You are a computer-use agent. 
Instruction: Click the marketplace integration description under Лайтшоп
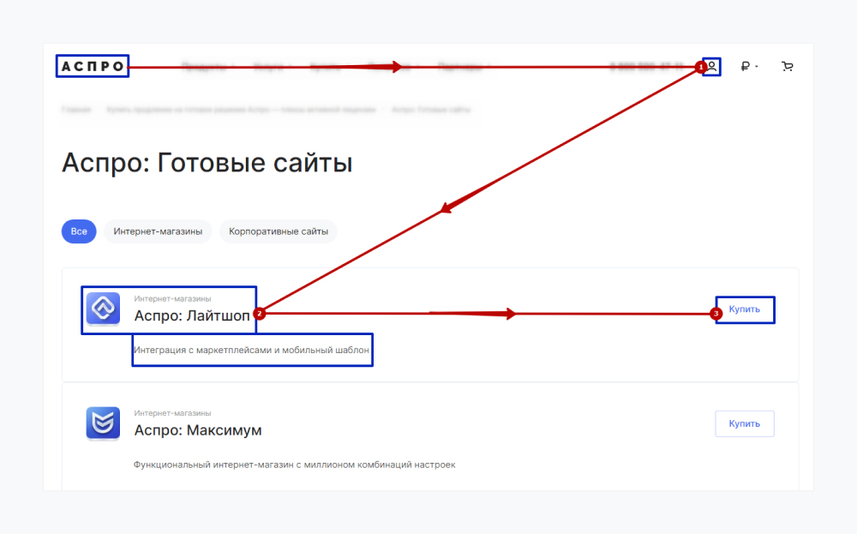(x=252, y=349)
